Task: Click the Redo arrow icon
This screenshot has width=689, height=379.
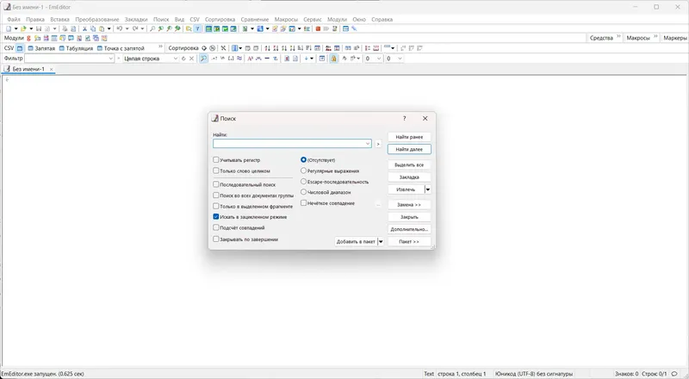Action: point(135,28)
